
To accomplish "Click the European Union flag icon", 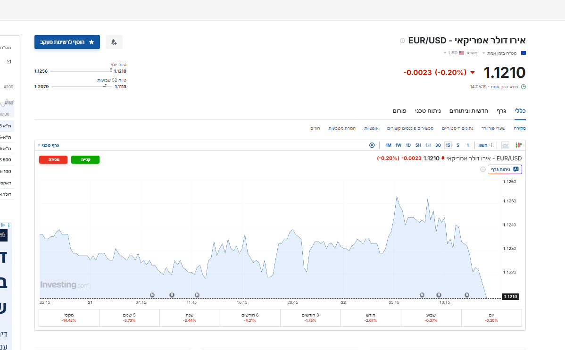I will click(x=523, y=53).
